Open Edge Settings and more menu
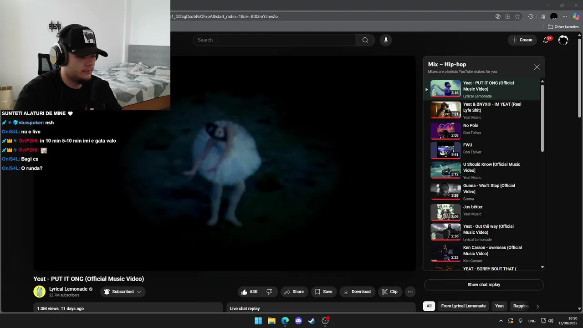The height and width of the screenshot is (328, 583). [565, 16]
